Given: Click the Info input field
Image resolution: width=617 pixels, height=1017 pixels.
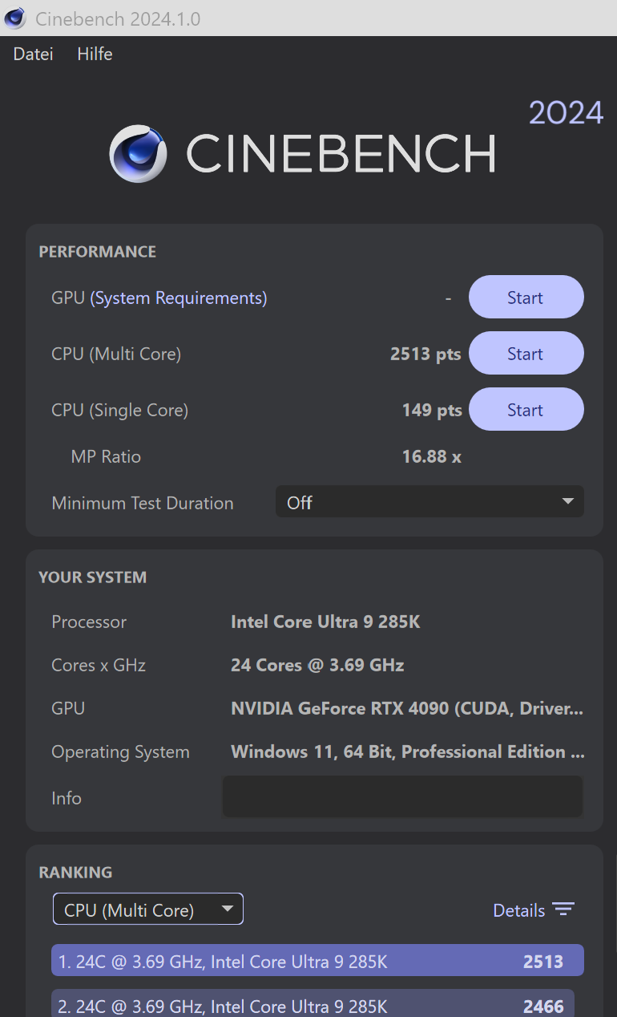Looking at the screenshot, I should click(402, 796).
